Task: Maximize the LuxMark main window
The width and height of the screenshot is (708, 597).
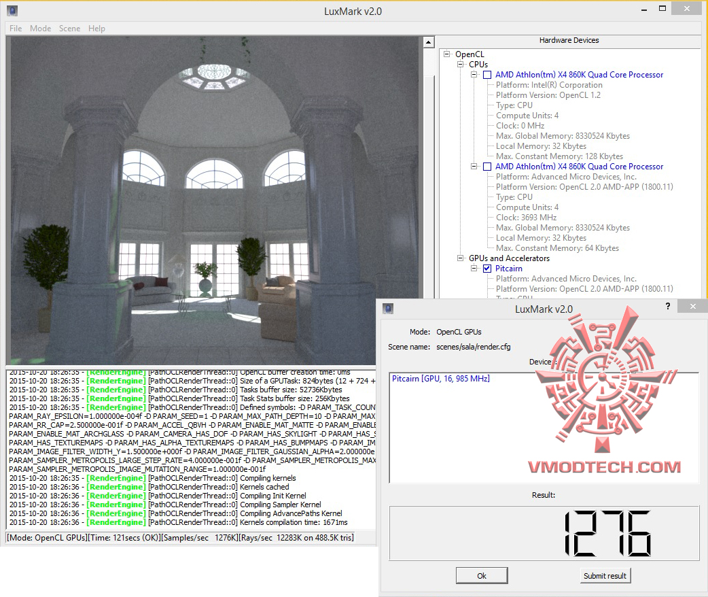Action: [x=662, y=9]
